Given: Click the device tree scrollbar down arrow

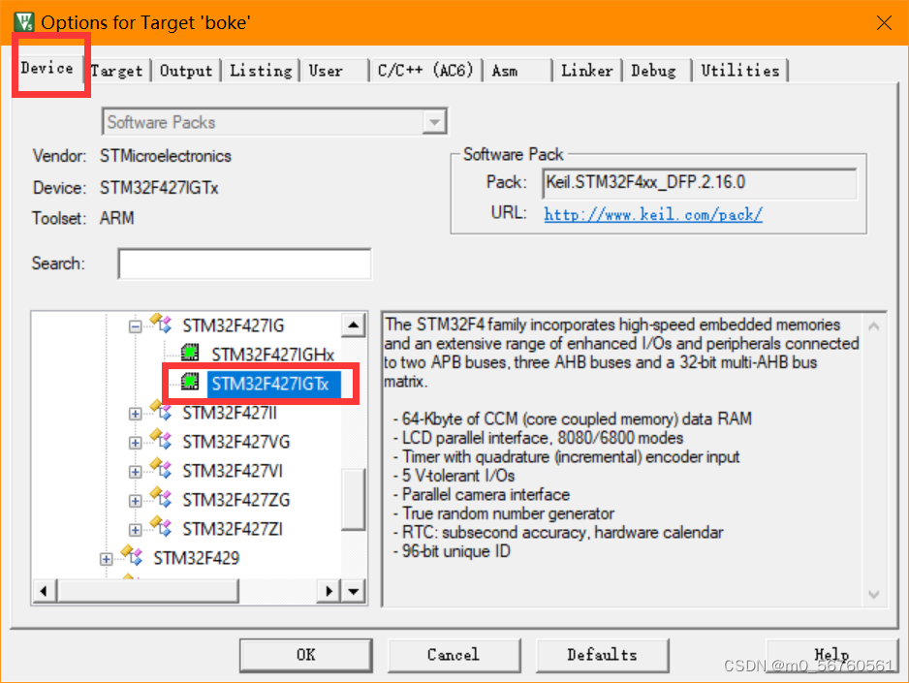Looking at the screenshot, I should pyautogui.click(x=354, y=591).
